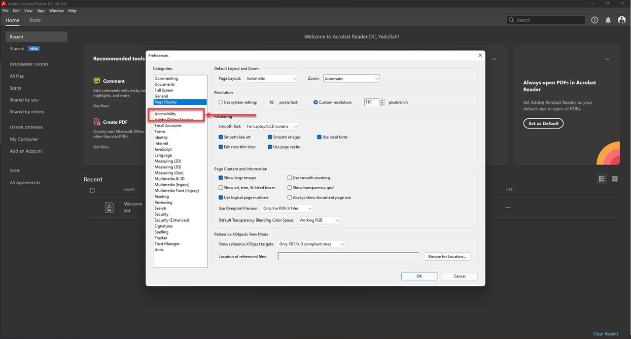631x339 pixels.
Task: Click OK in Preferences dialog
Action: coord(419,276)
